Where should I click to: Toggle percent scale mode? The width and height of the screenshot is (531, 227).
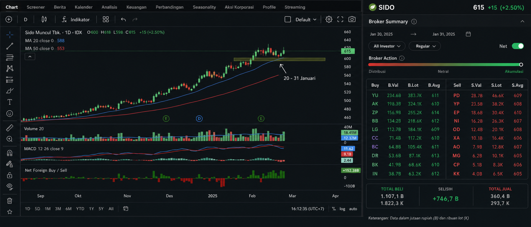pos(334,209)
